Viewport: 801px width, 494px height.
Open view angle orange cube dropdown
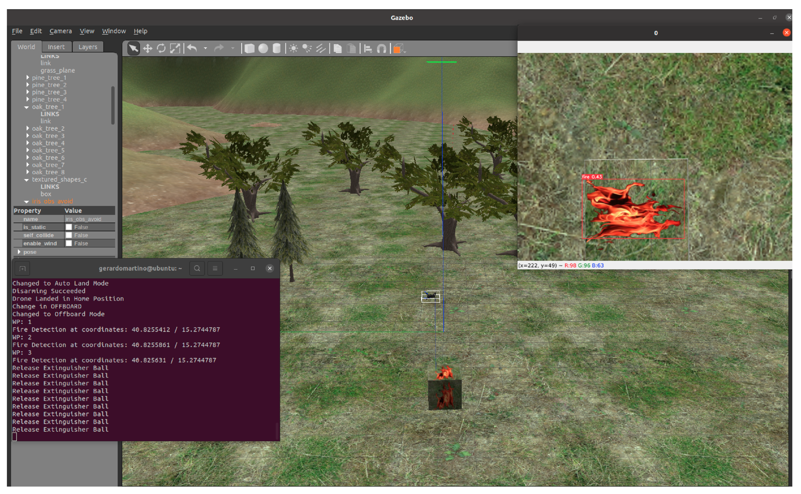tap(399, 49)
